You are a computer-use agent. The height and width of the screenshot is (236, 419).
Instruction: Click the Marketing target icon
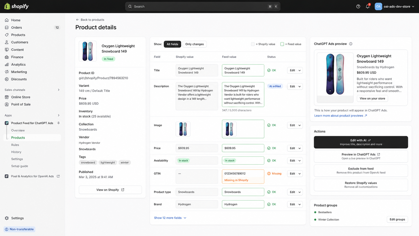pyautogui.click(x=7, y=72)
